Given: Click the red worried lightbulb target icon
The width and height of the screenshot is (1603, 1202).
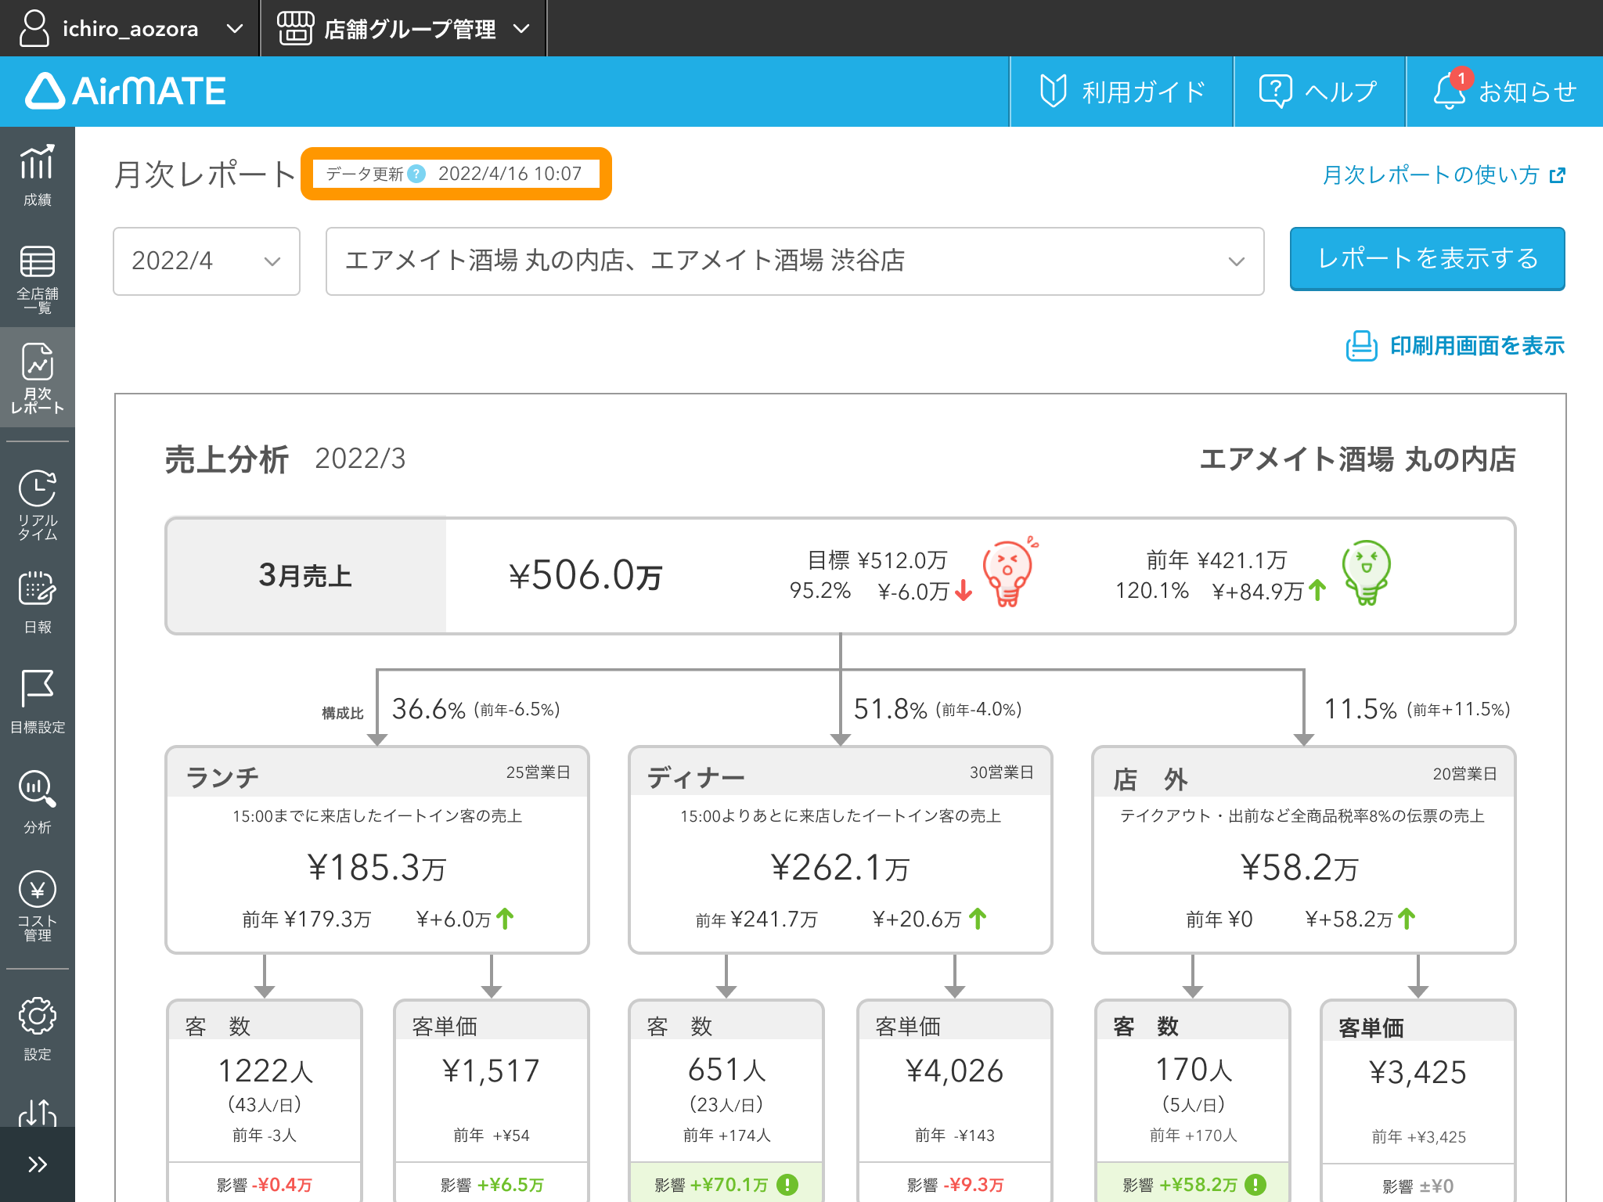Looking at the screenshot, I should pyautogui.click(x=1009, y=573).
